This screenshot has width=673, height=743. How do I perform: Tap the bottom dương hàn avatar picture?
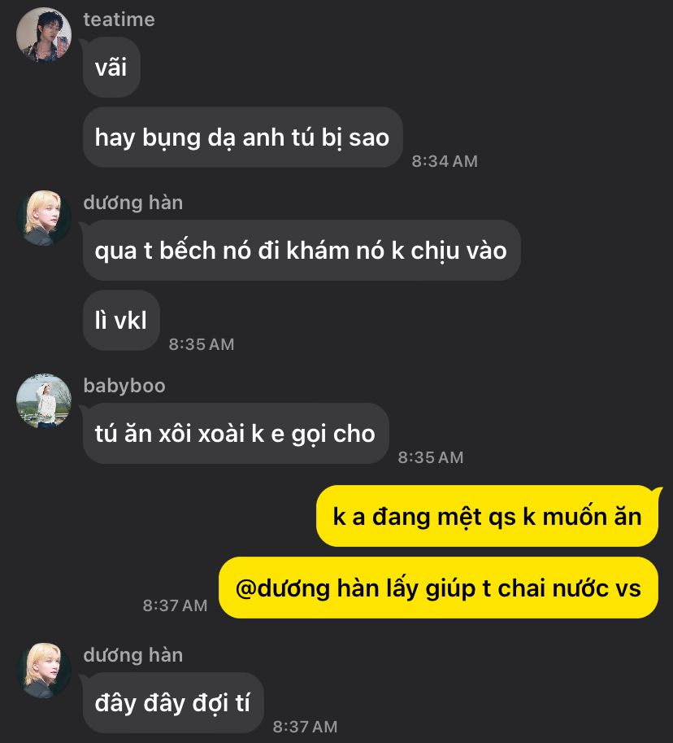click(x=44, y=670)
